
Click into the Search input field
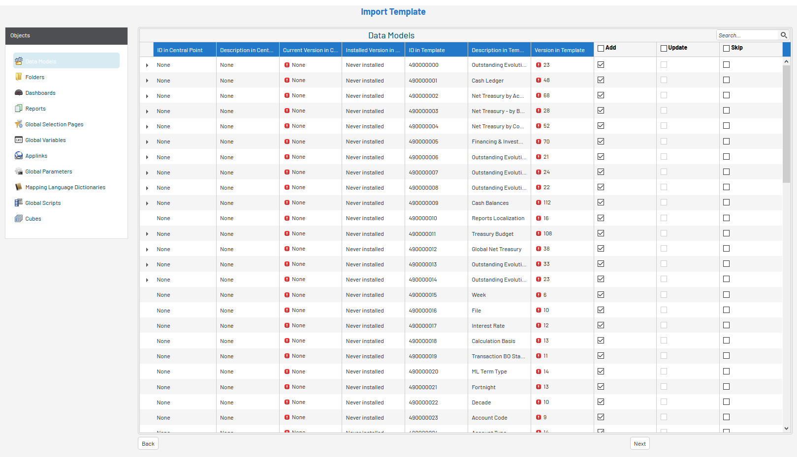point(746,35)
